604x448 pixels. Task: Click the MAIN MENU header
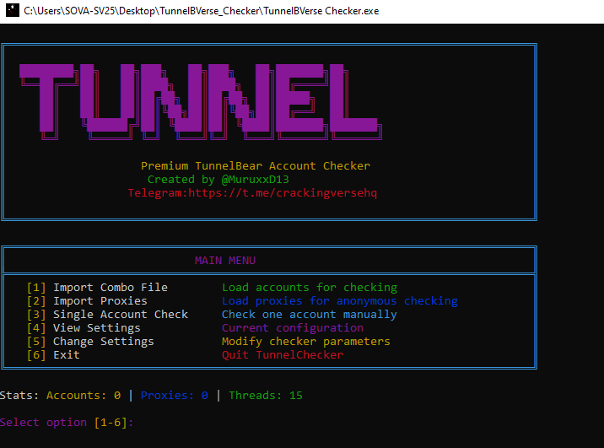tap(224, 261)
